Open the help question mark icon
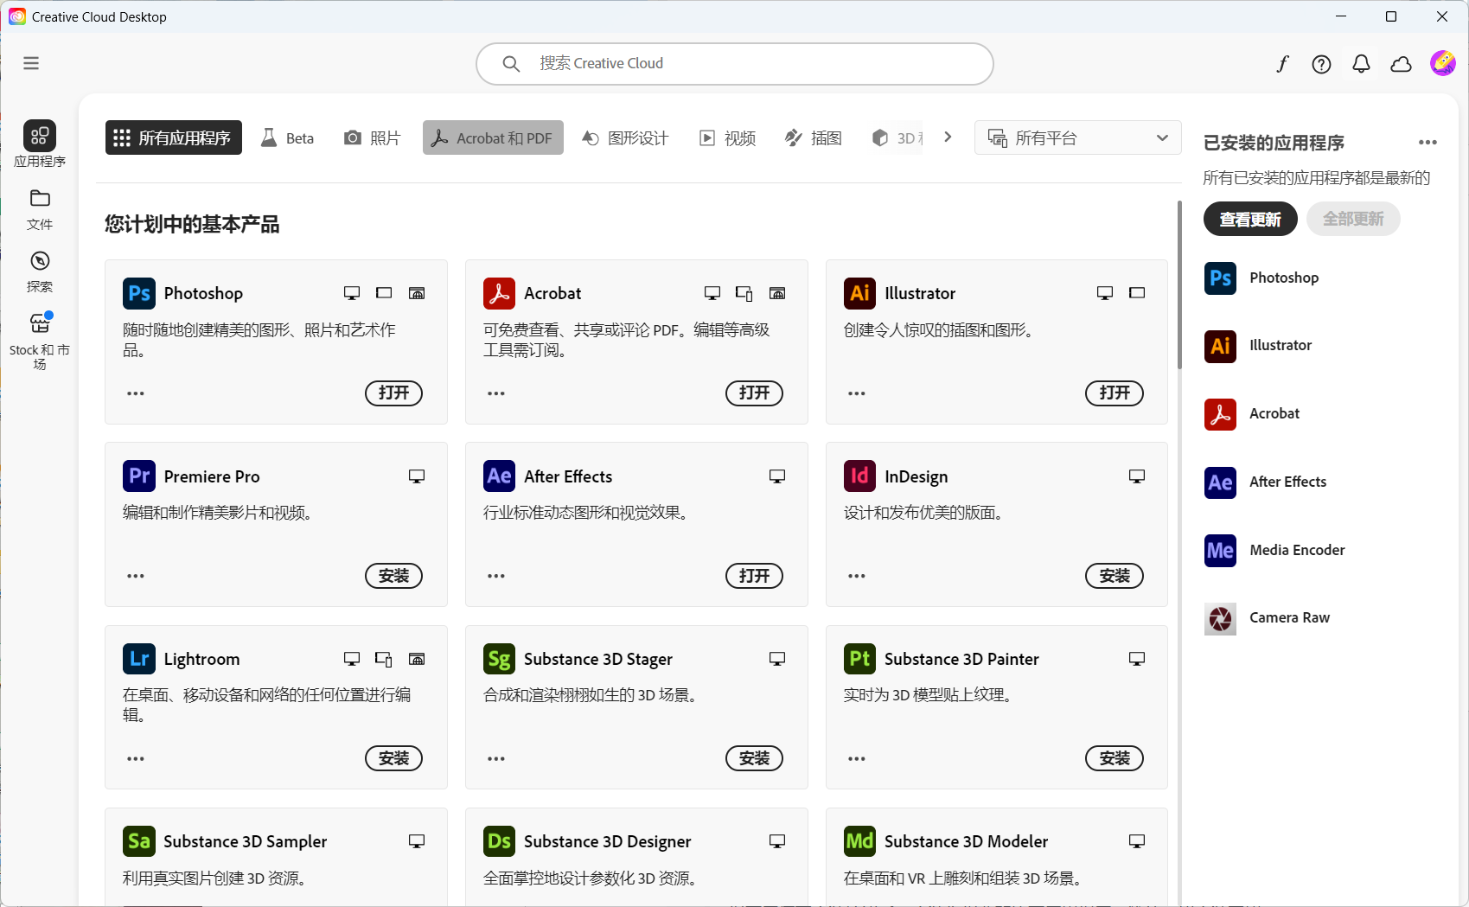 click(x=1321, y=64)
